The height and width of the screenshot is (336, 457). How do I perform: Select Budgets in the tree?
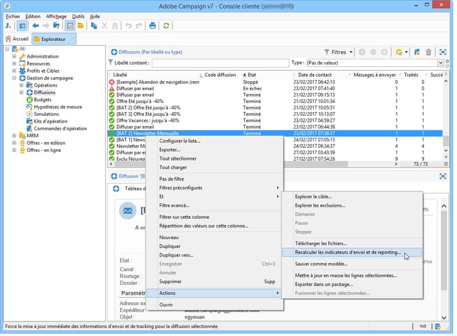click(x=42, y=99)
